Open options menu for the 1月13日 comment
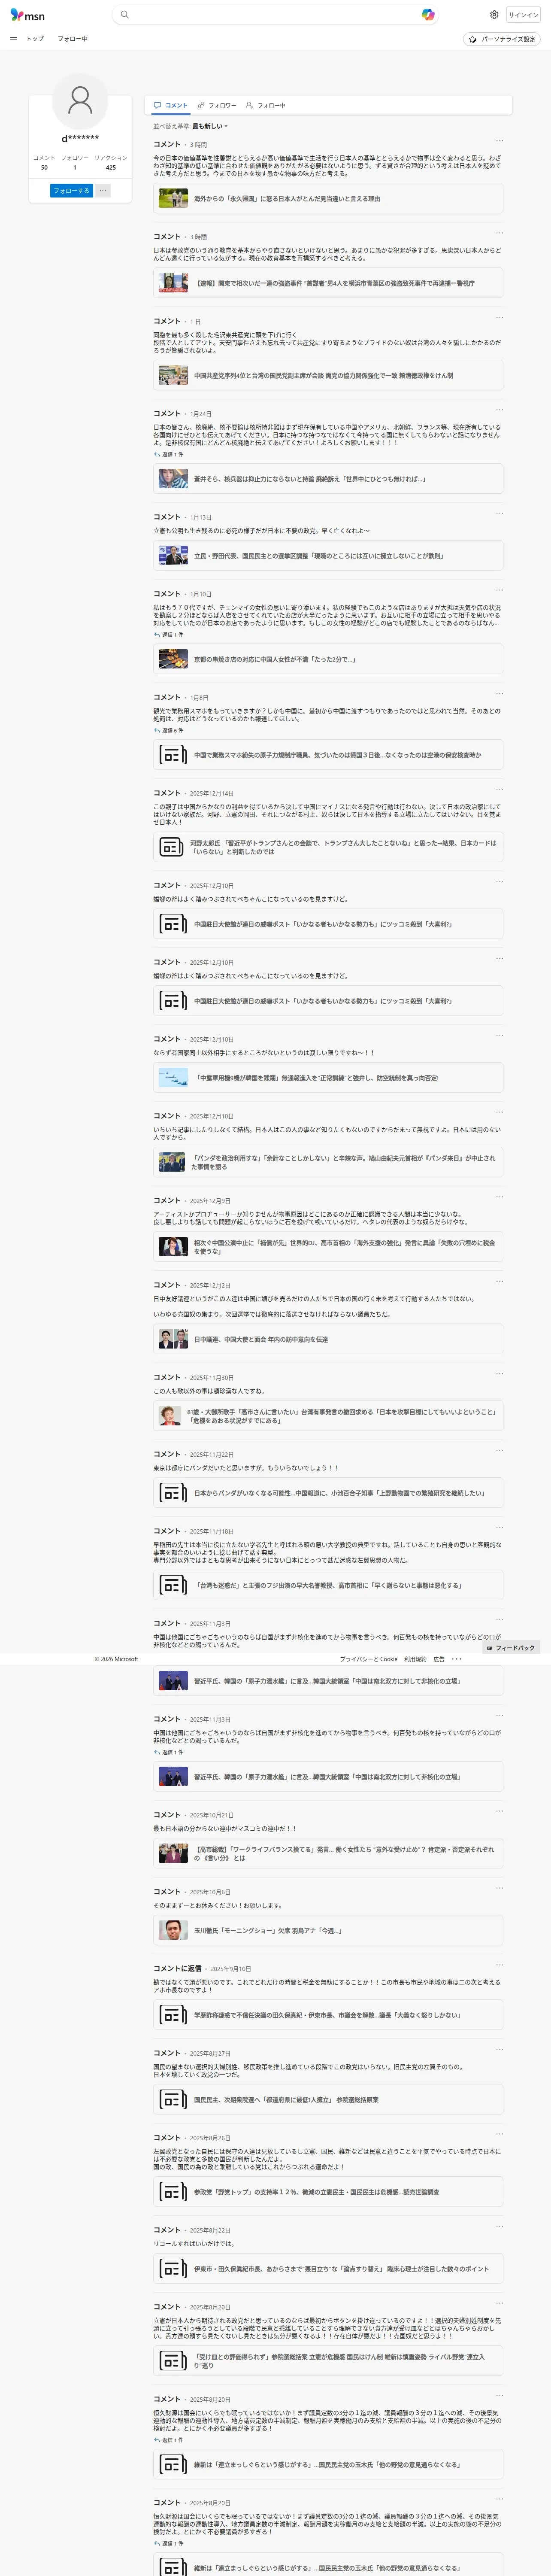 pyautogui.click(x=499, y=513)
